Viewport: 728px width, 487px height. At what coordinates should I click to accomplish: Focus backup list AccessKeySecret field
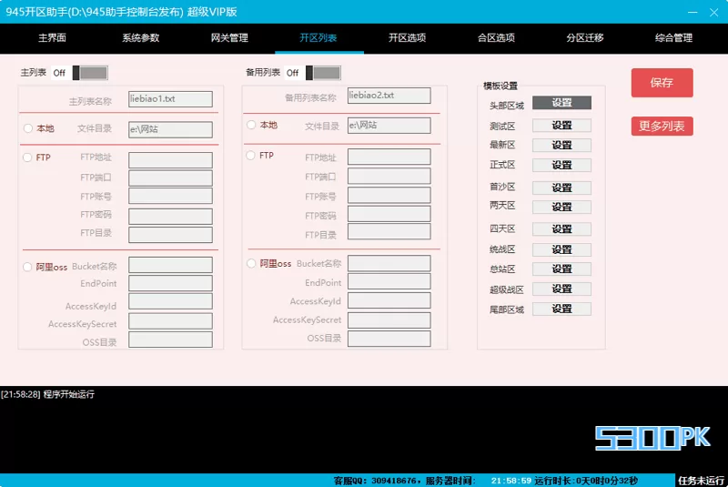coord(389,320)
